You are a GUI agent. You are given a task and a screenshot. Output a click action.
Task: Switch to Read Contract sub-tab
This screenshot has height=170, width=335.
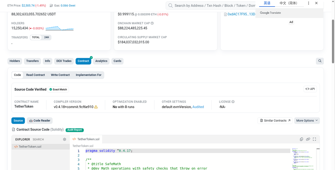36,75
